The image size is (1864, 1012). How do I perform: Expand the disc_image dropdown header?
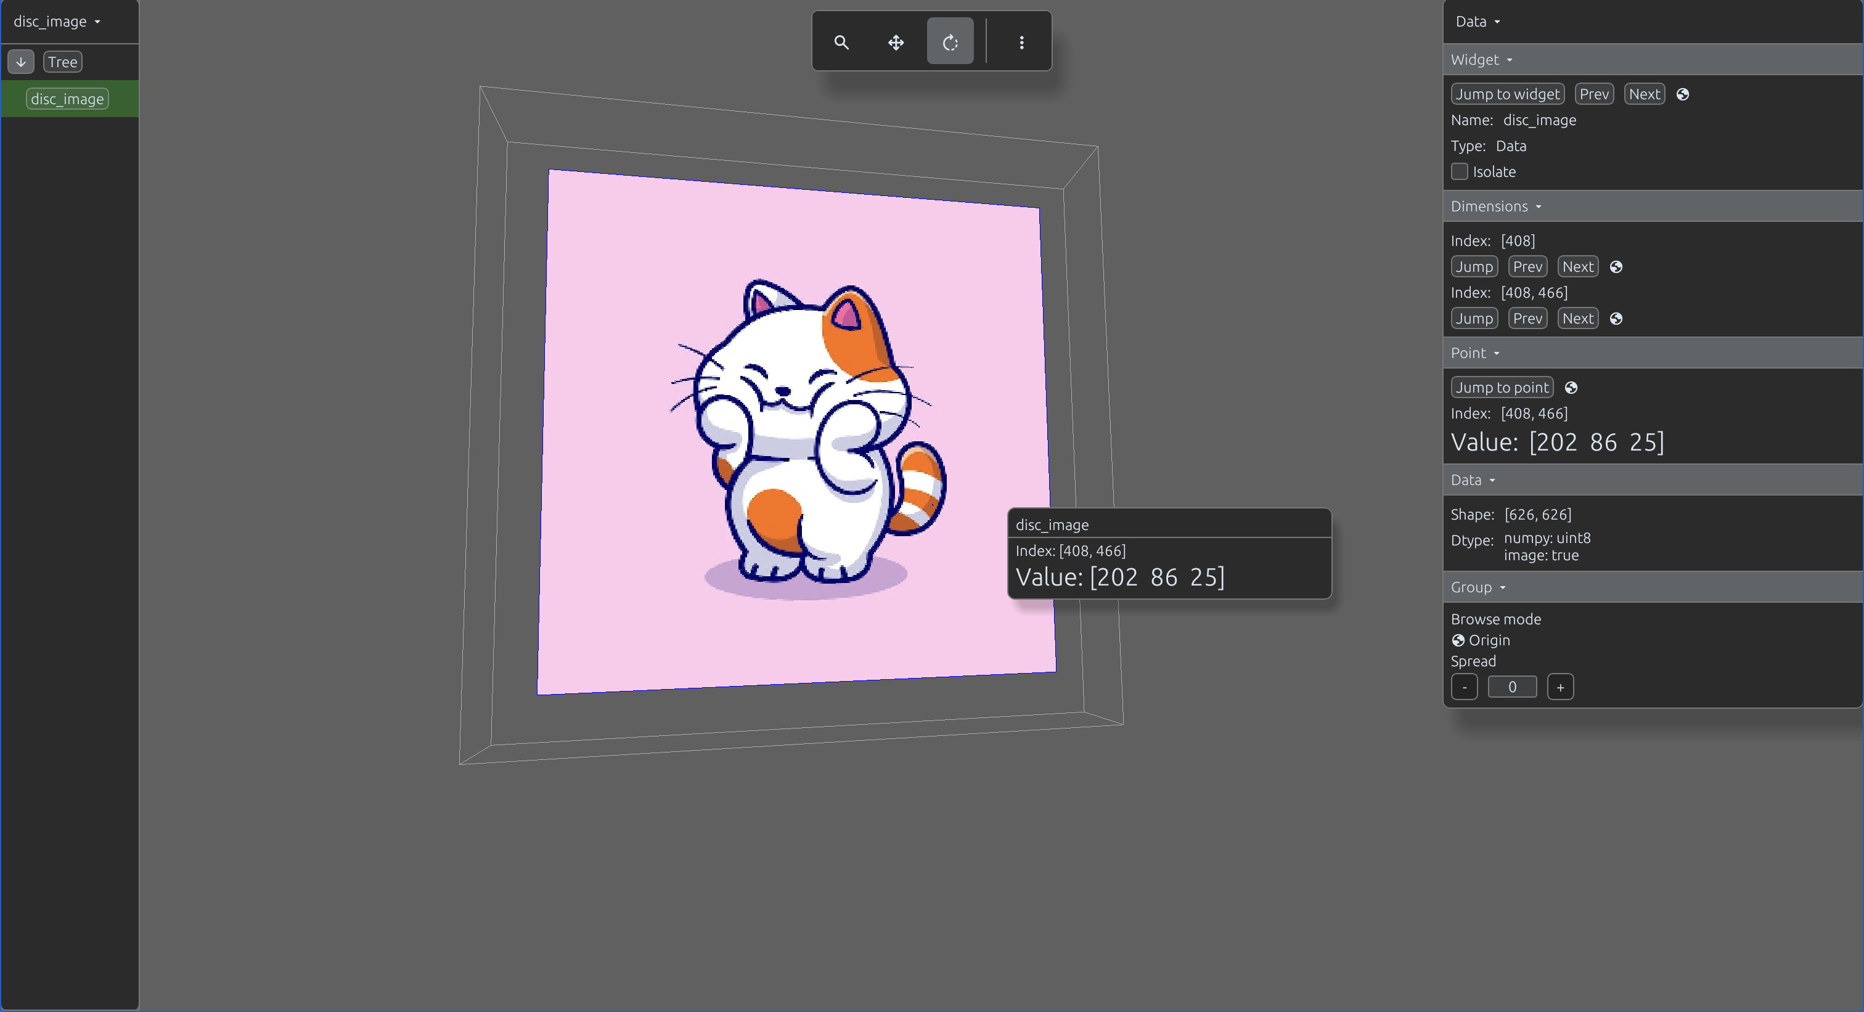click(x=57, y=22)
